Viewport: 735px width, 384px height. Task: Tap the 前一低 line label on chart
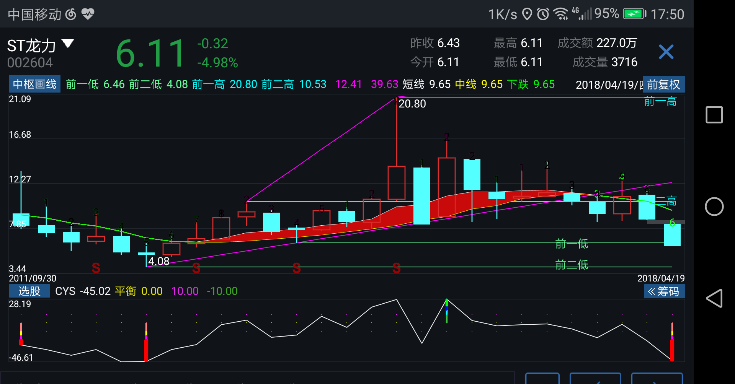(x=572, y=244)
